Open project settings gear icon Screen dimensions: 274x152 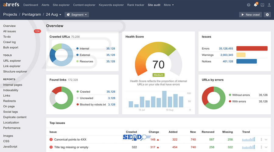tap(267, 15)
